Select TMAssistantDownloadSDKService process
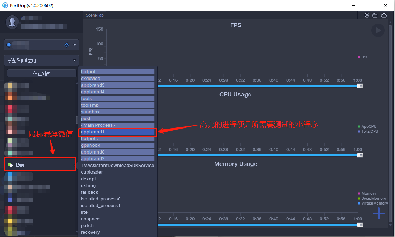Image resolution: width=395 pixels, height=237 pixels. click(117, 166)
